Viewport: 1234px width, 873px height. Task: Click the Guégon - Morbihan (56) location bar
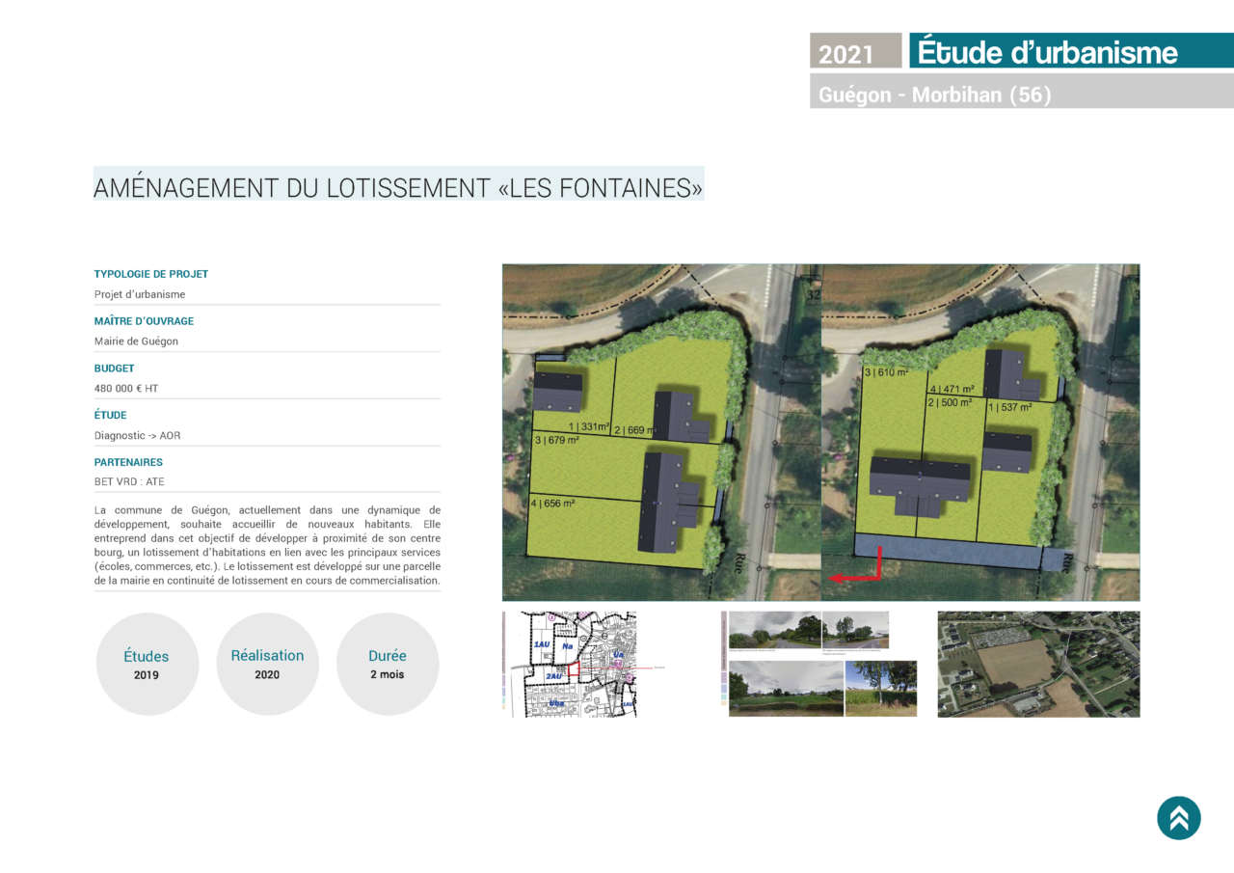click(x=1021, y=93)
